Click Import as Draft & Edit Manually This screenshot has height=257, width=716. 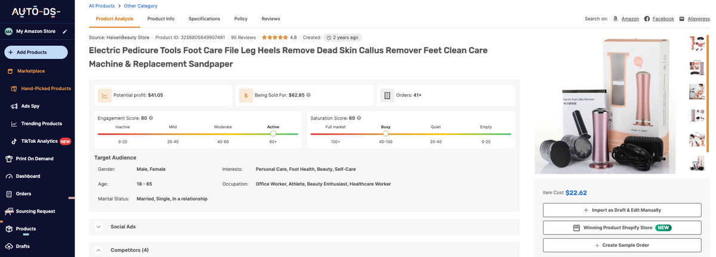click(622, 210)
